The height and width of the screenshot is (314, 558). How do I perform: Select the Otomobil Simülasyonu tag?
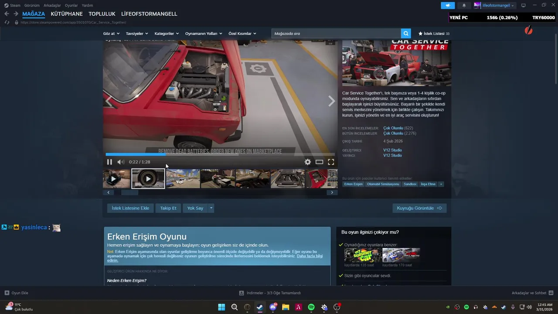(x=383, y=184)
